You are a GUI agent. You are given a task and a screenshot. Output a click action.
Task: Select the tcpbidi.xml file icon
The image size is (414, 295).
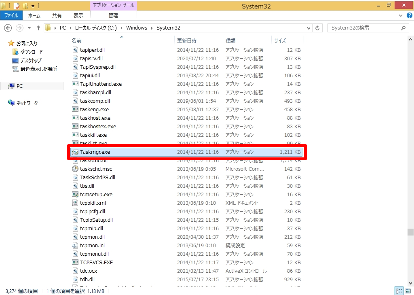(x=75, y=203)
